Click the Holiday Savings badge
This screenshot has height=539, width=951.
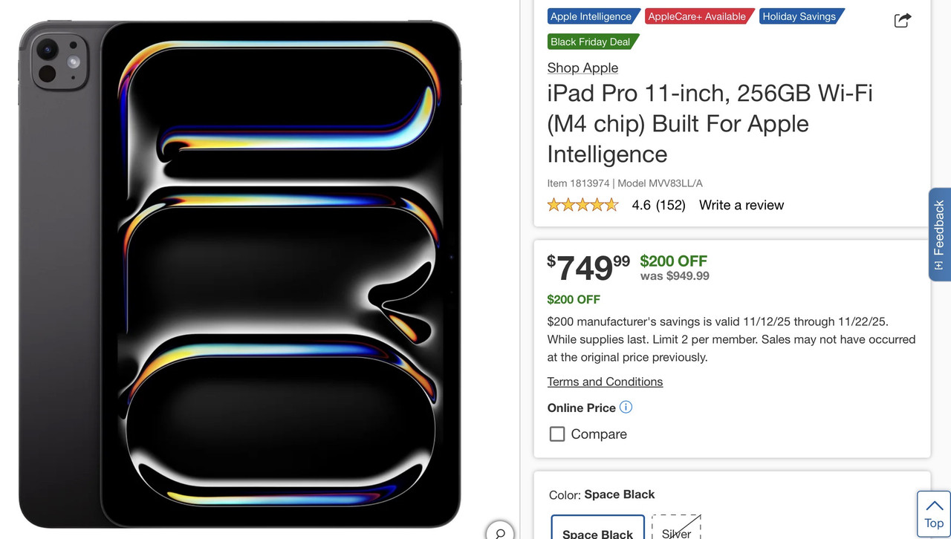[801, 16]
